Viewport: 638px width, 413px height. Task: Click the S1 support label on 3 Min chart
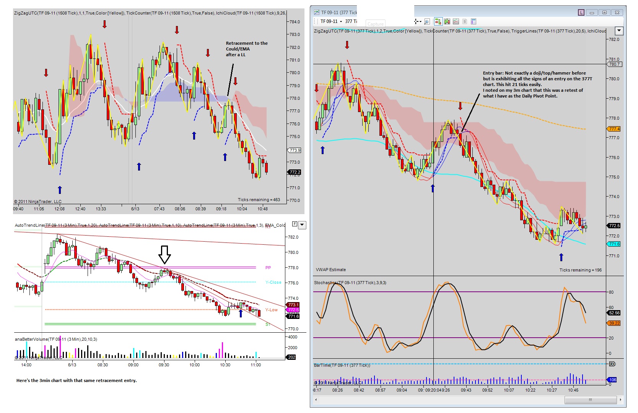tap(268, 324)
